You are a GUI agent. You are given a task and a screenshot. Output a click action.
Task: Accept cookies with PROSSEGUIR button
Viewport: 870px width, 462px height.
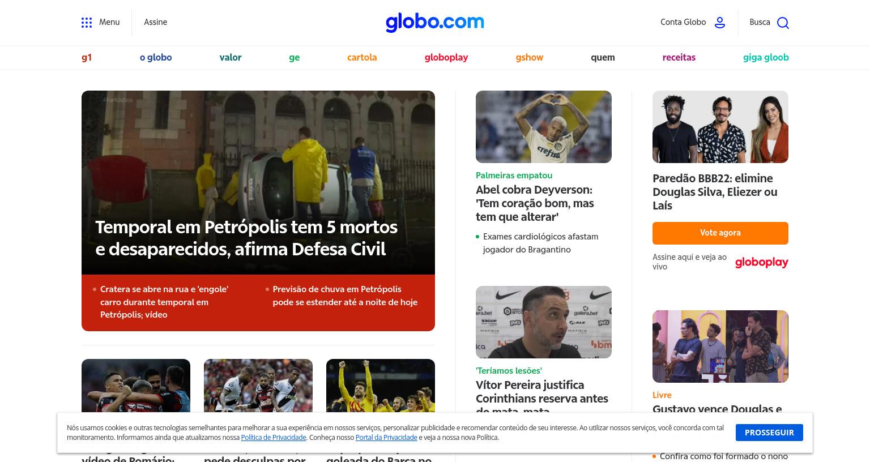pyautogui.click(x=769, y=433)
